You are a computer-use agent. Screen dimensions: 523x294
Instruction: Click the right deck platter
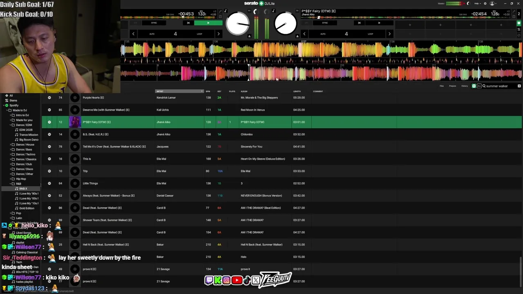pyautogui.click(x=285, y=24)
